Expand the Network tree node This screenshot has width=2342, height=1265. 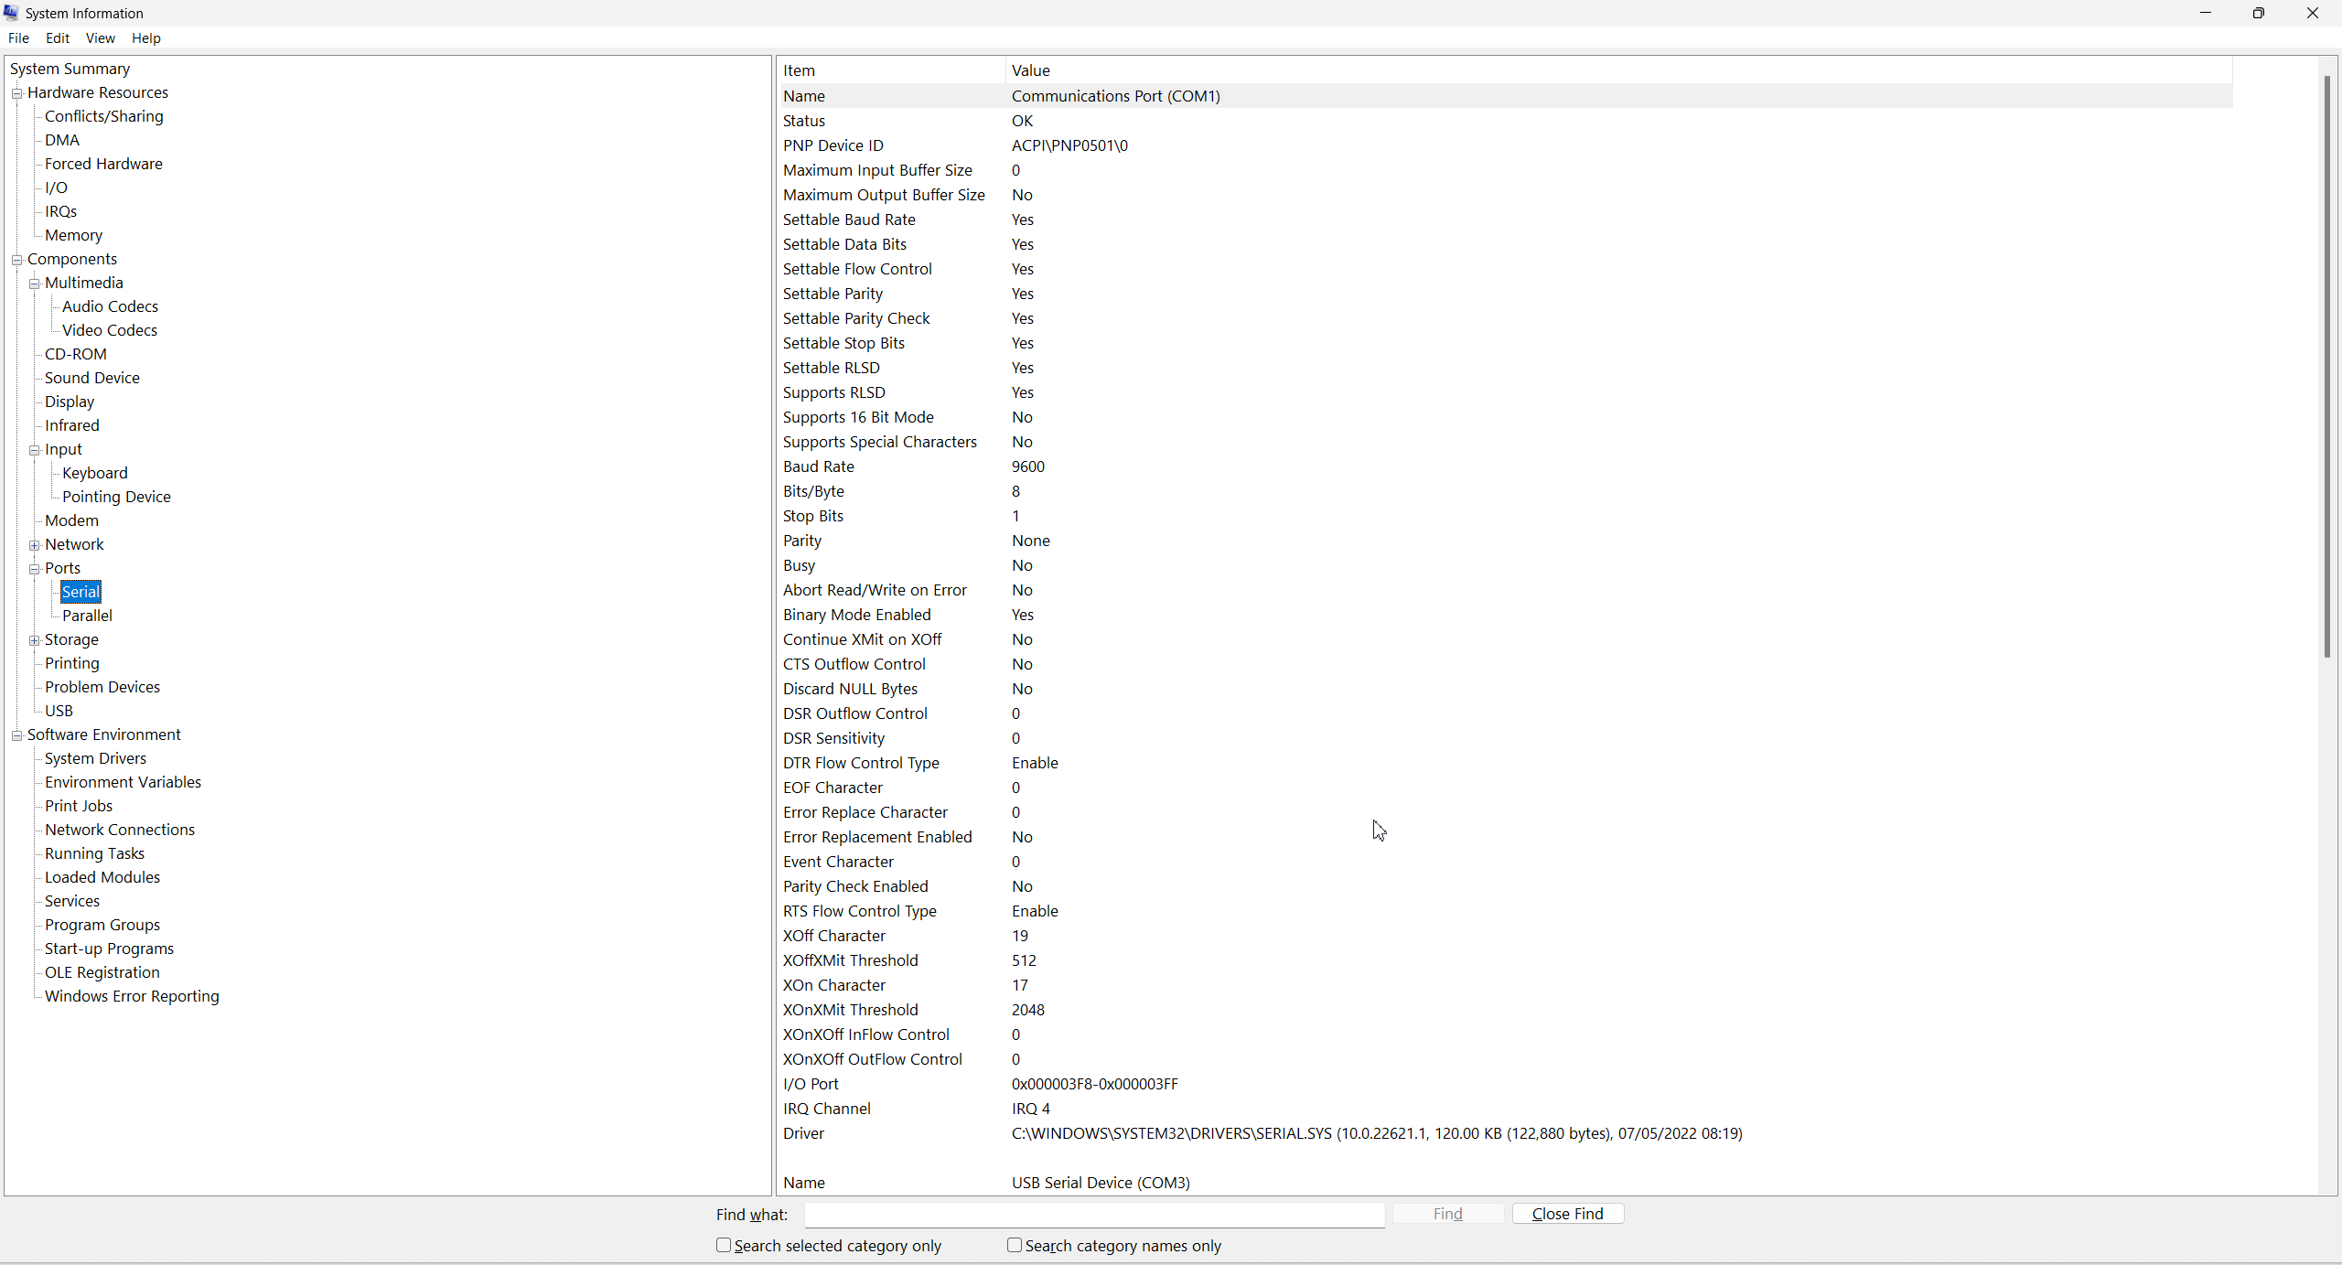(x=34, y=545)
